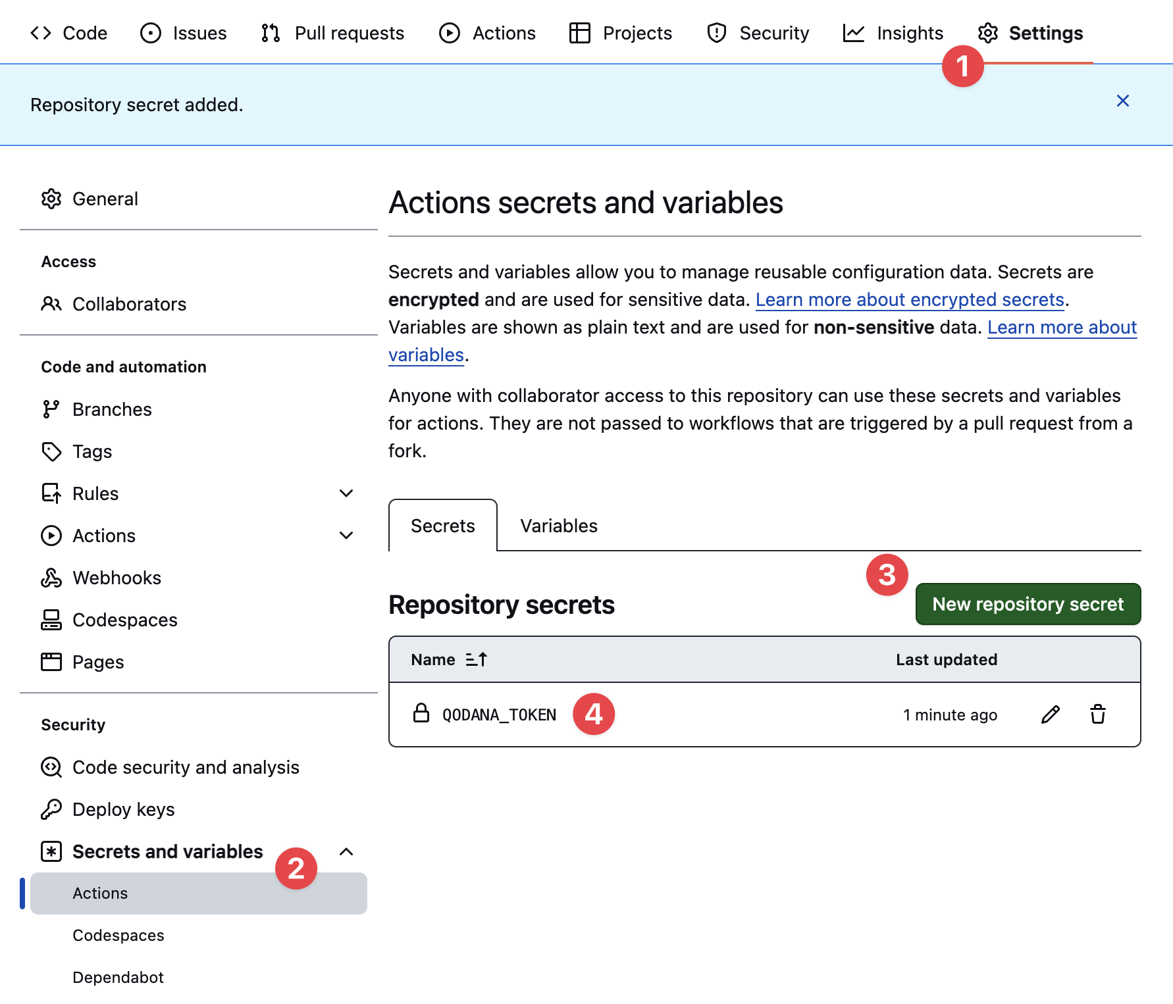Open Deploy keys settings
The width and height of the screenshot is (1173, 1004).
pos(199,809)
